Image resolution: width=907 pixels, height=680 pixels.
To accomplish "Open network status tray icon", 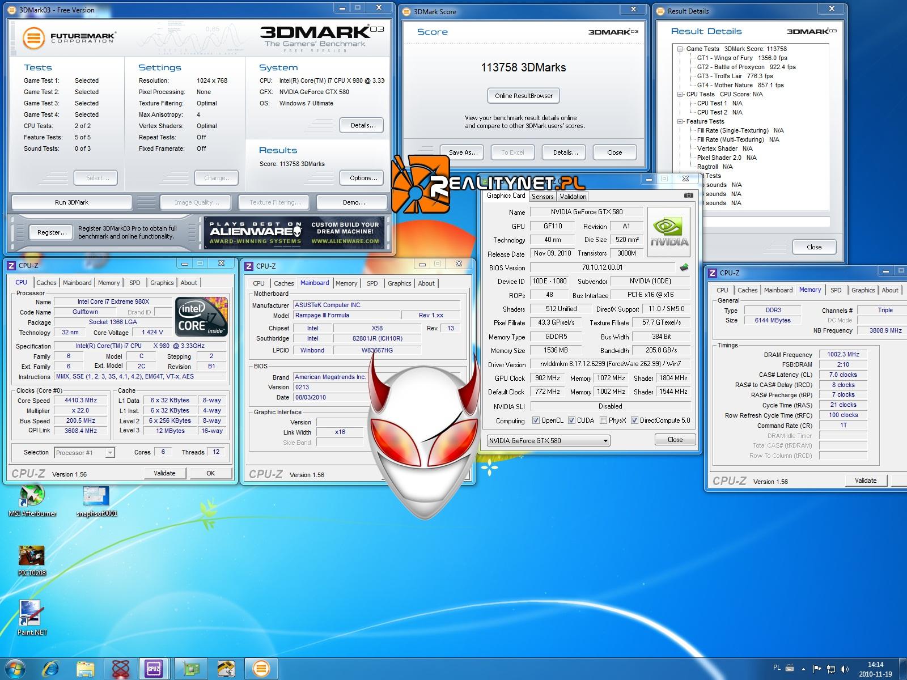I will click(x=832, y=669).
